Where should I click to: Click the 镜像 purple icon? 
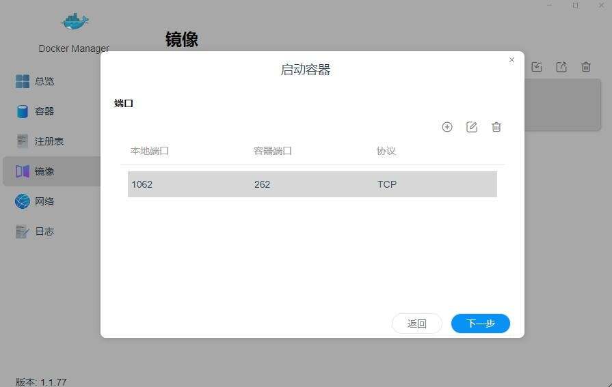tap(23, 171)
